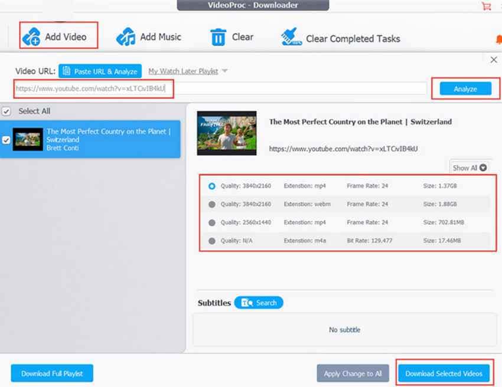Click 'Size: 702.81MB' text
Image resolution: width=502 pixels, height=387 pixels.
point(444,222)
